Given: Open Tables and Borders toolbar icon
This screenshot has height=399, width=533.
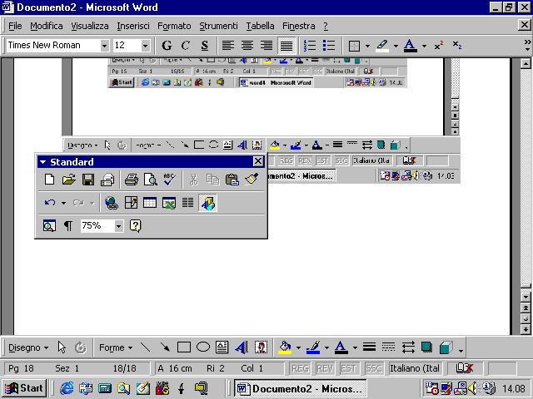Looking at the screenshot, I should (131, 203).
